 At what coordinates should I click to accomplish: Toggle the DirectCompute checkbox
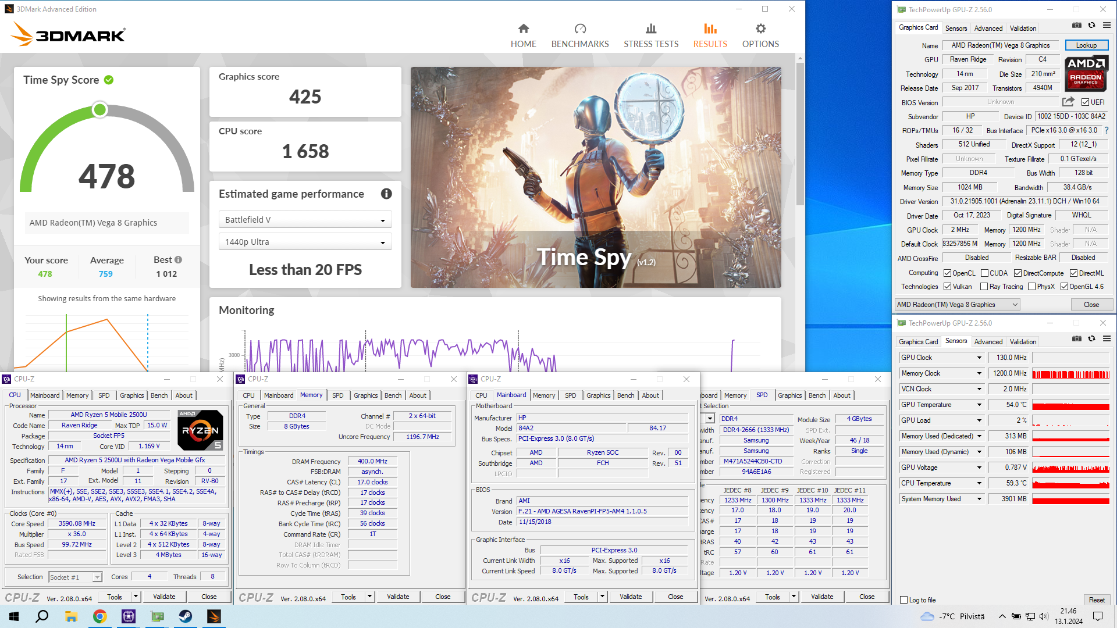[1018, 273]
